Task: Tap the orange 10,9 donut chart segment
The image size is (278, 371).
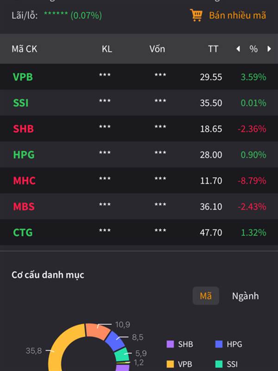Action: click(97, 331)
